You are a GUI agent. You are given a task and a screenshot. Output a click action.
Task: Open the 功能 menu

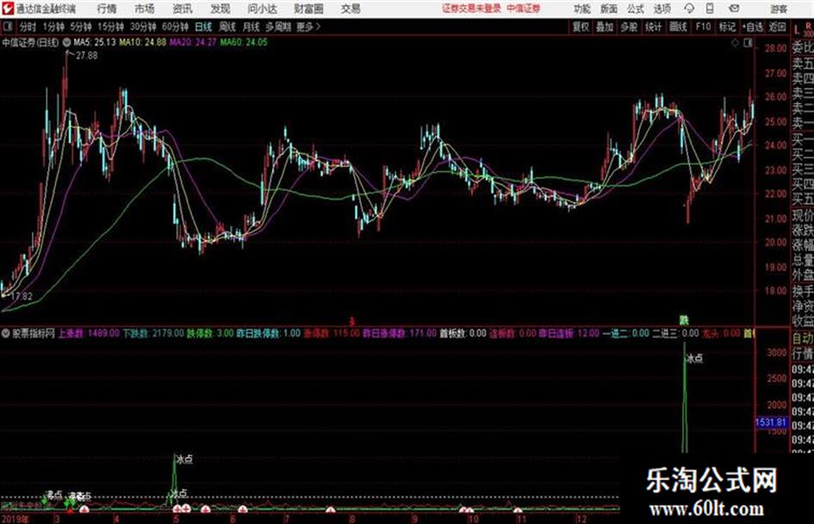[x=582, y=9]
